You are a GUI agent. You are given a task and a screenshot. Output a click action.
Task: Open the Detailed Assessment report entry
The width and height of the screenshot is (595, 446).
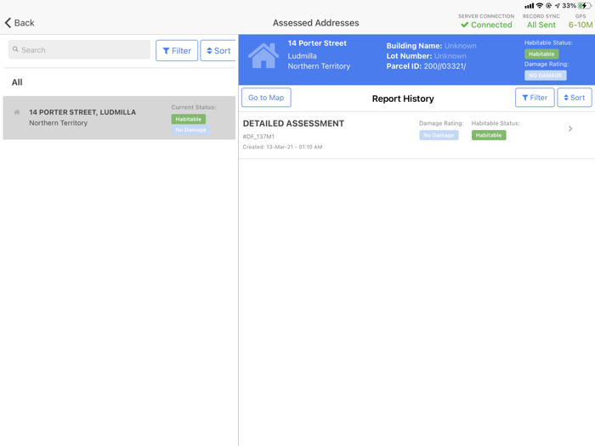[416, 135]
